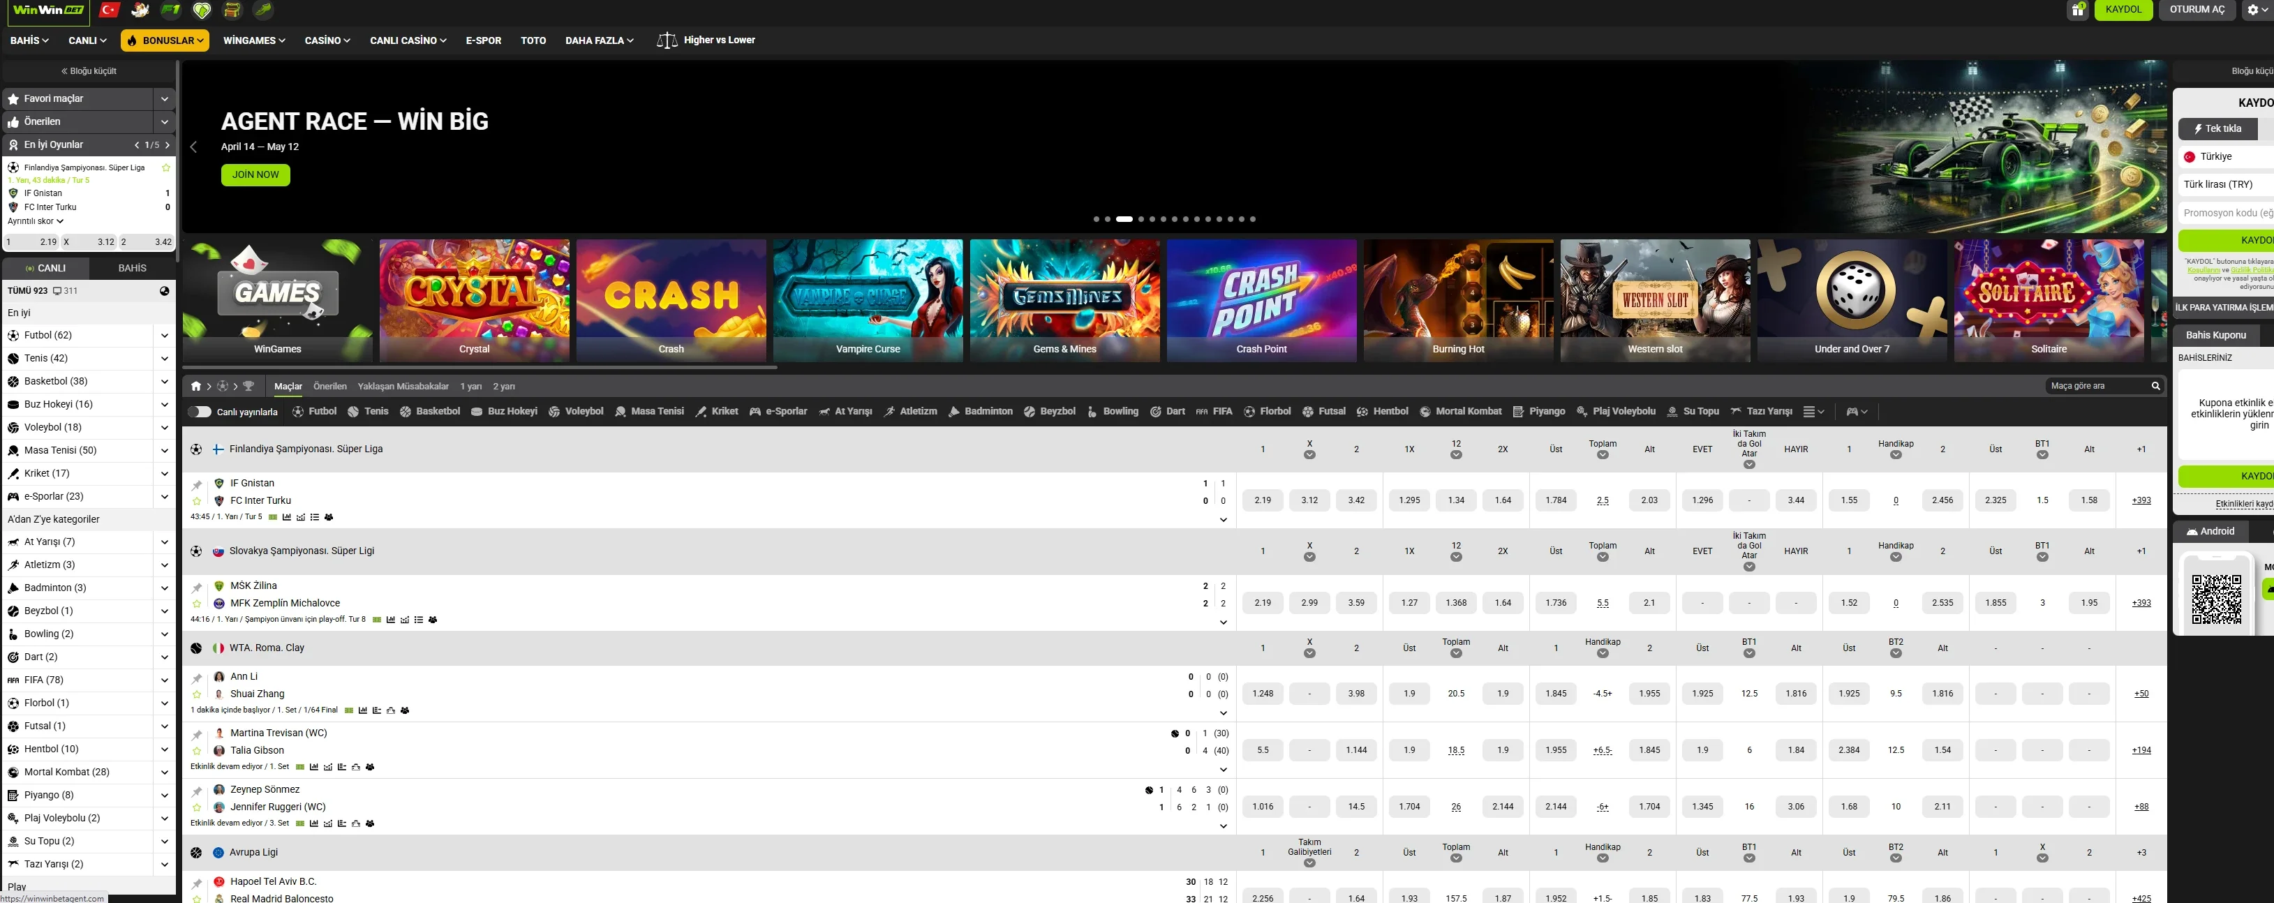Screen dimensions: 2274x903
Task: Click the green football boot icon
Action: point(263,10)
